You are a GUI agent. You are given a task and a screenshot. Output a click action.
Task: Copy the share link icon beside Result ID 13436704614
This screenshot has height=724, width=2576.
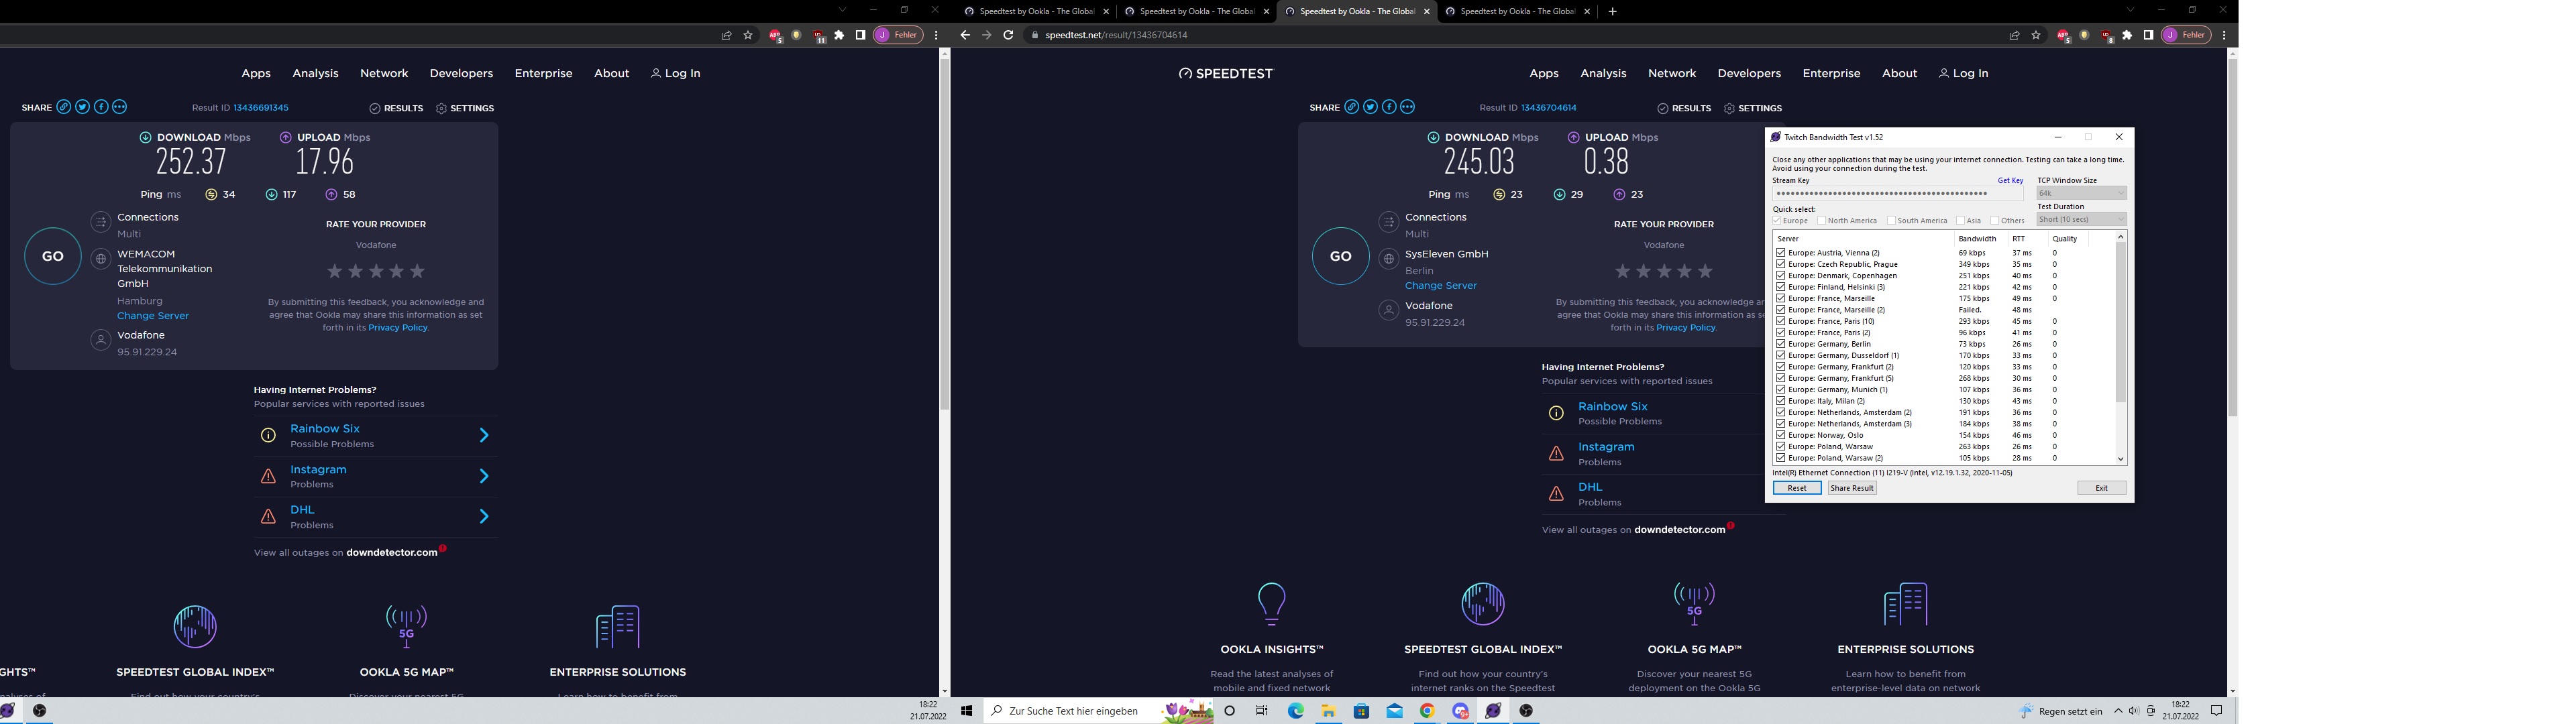point(1351,107)
